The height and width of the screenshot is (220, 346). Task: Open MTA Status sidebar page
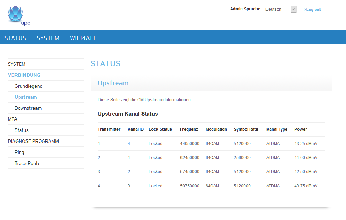click(x=21, y=130)
